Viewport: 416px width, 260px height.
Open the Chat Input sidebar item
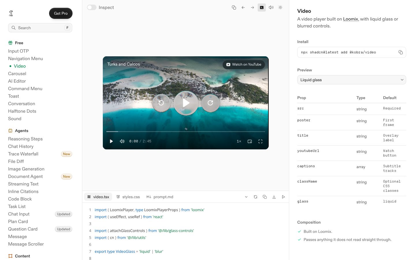(19, 214)
